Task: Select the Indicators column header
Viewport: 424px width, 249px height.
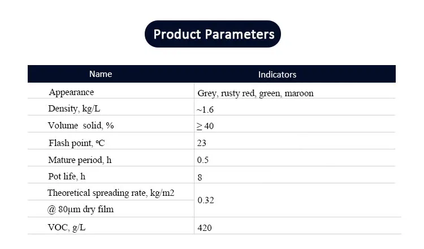Action: coord(277,75)
